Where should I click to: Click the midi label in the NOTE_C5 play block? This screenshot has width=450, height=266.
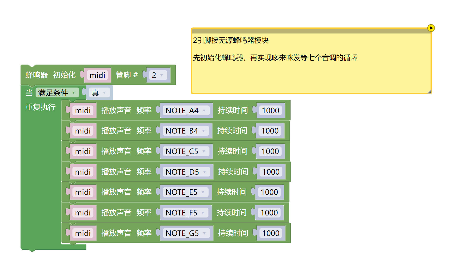tap(83, 151)
